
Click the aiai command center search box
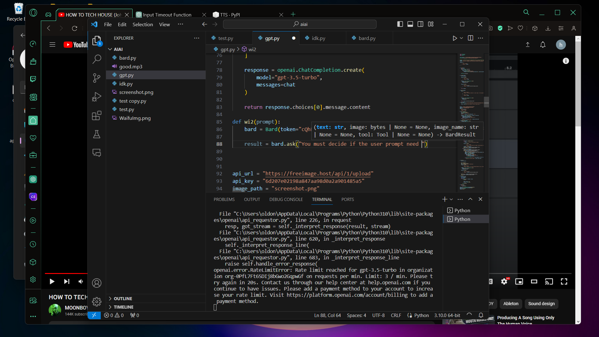300,24
